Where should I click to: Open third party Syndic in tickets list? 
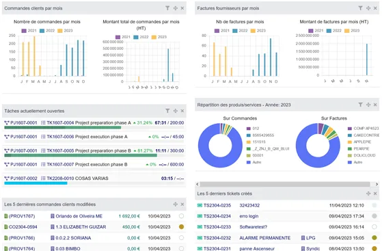[311, 248]
